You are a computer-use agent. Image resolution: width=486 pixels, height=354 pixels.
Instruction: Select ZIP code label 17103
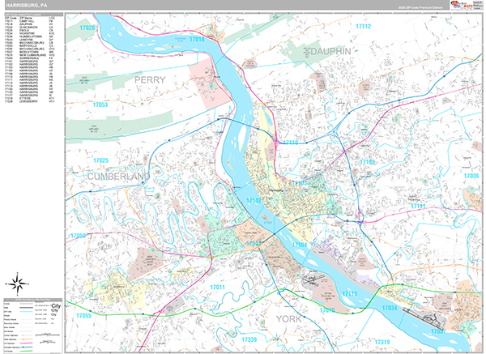pos(300,183)
